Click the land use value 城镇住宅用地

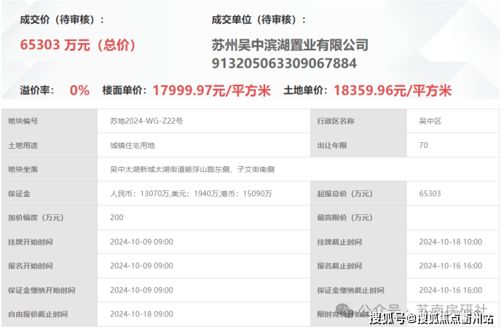coord(133,145)
